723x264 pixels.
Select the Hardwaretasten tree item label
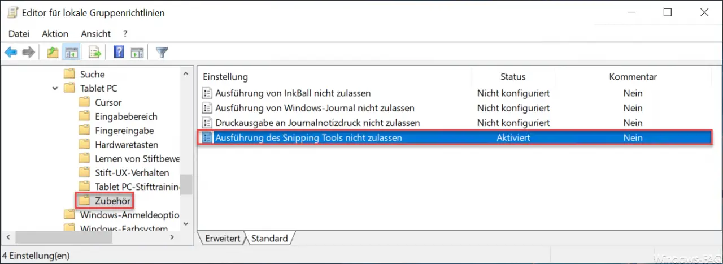click(x=126, y=145)
